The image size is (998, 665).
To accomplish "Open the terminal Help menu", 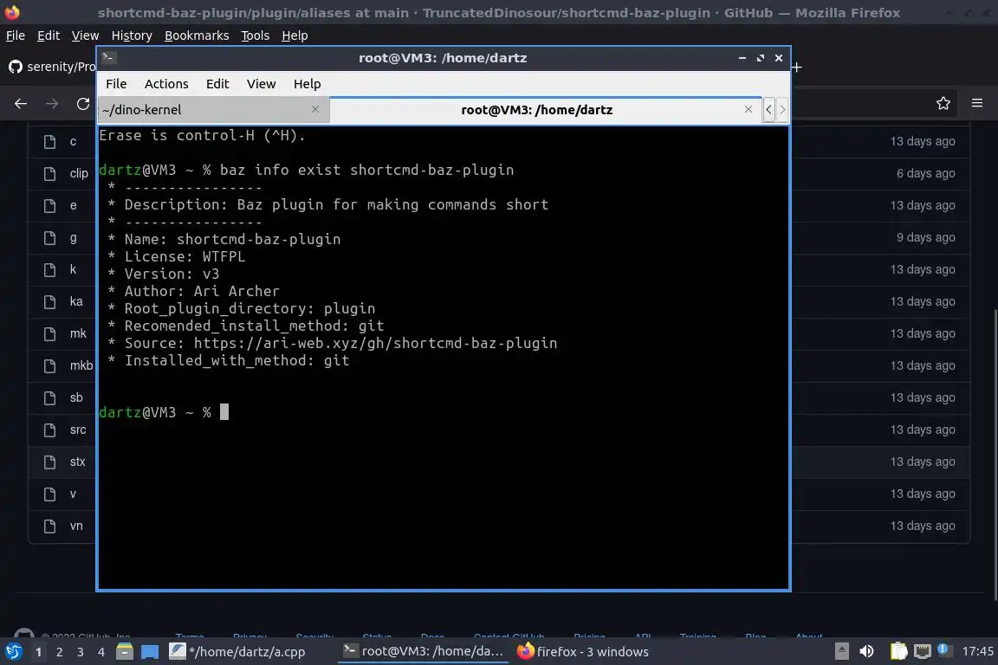I will 307,84.
